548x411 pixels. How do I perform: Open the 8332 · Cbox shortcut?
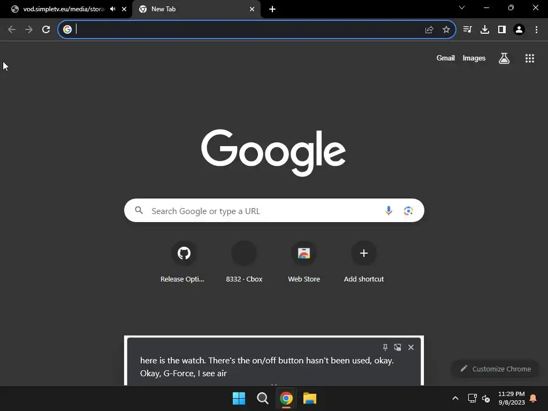click(x=244, y=262)
